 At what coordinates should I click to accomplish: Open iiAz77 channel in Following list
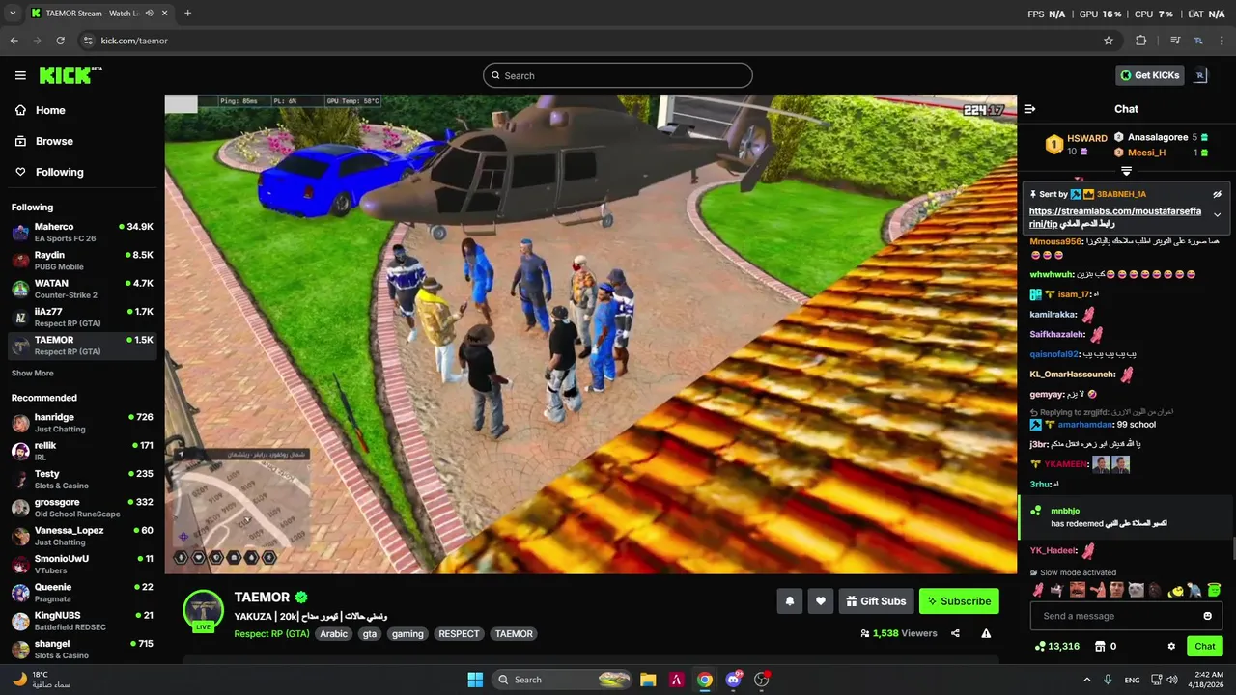pyautogui.click(x=82, y=317)
